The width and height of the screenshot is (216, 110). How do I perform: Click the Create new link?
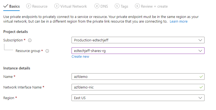pos(80,57)
